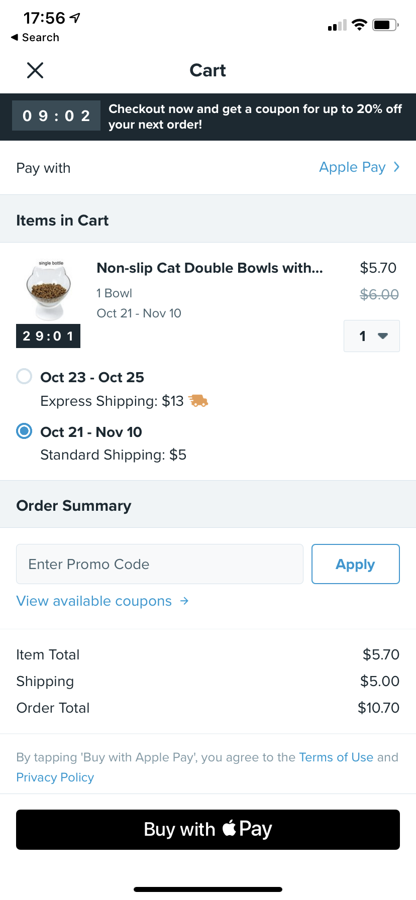Tap the location arrow beside the time
Viewport: 416px width, 900px height.
click(75, 18)
